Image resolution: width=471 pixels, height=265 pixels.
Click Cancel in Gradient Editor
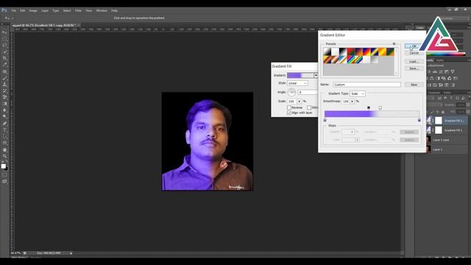click(414, 53)
